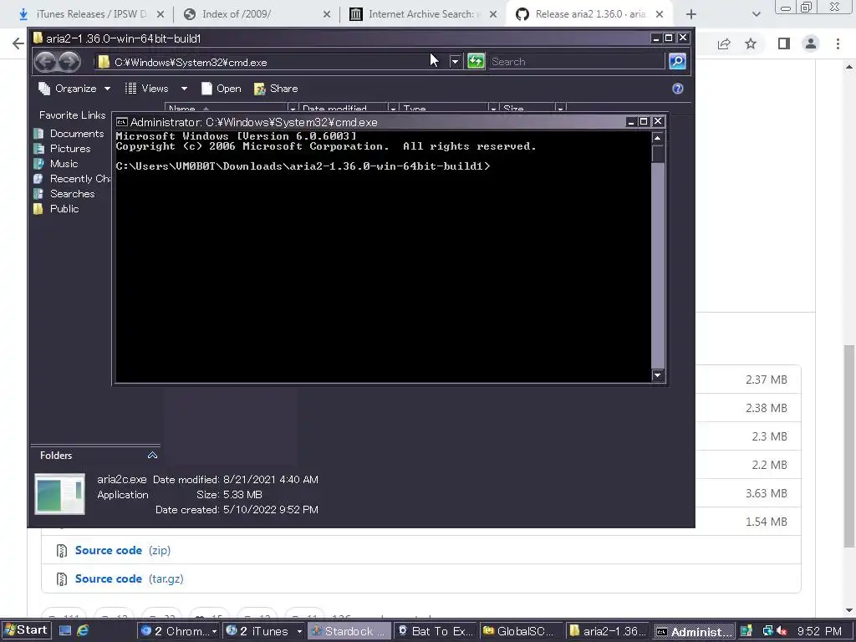Click the Windows Start button
This screenshot has height=642, width=856.
26,630
